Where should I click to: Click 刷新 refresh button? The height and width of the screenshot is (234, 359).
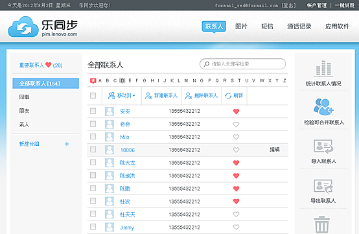click(x=234, y=95)
